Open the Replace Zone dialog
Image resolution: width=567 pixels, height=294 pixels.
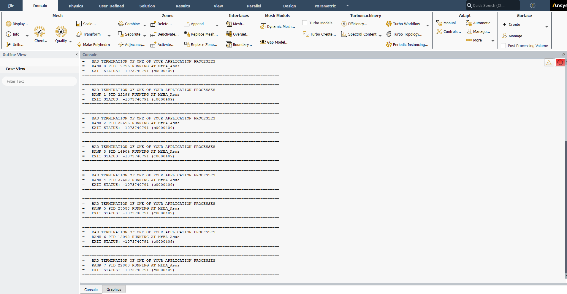tap(201, 44)
